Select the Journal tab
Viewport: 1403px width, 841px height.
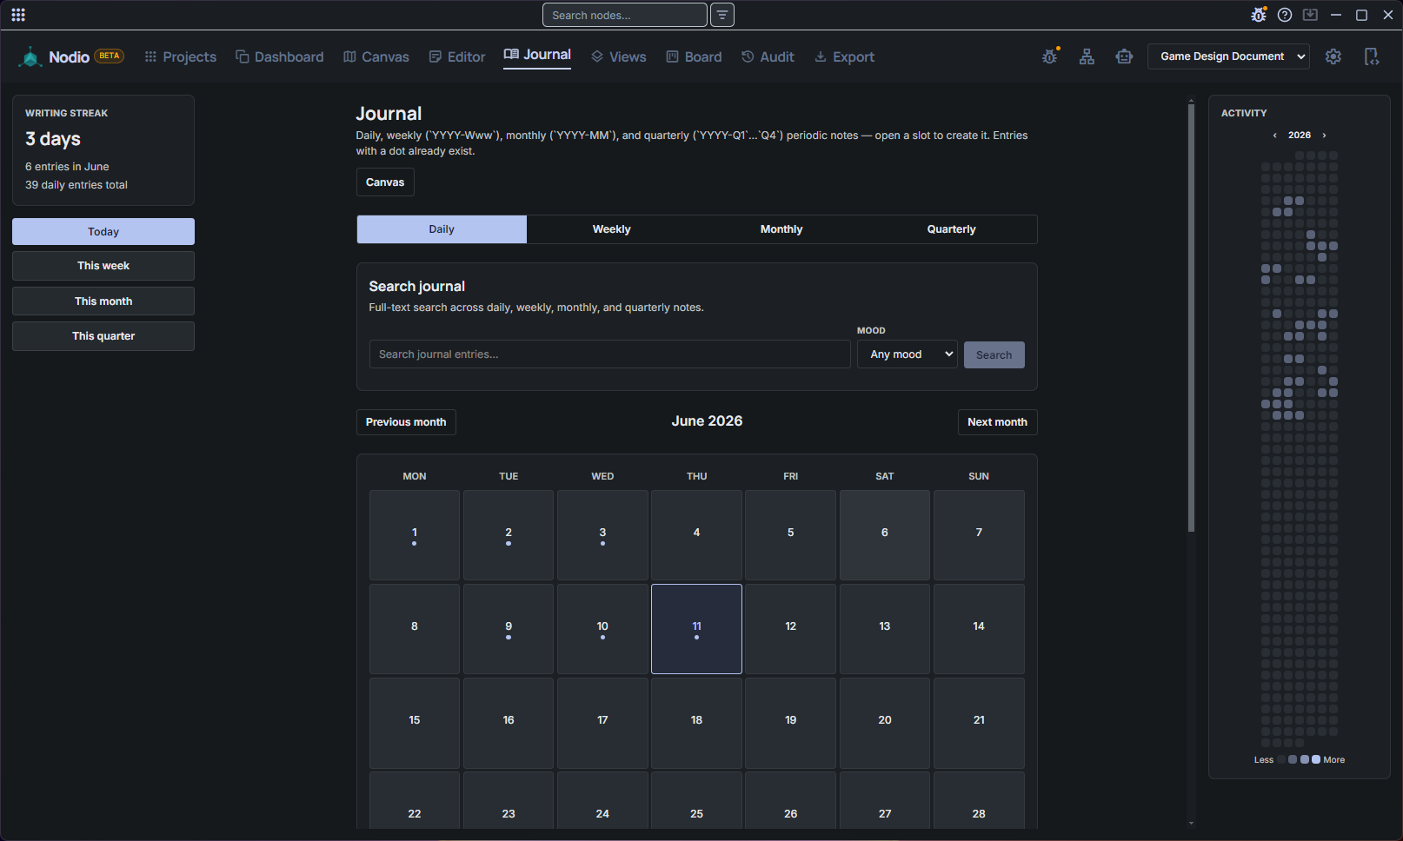point(537,55)
